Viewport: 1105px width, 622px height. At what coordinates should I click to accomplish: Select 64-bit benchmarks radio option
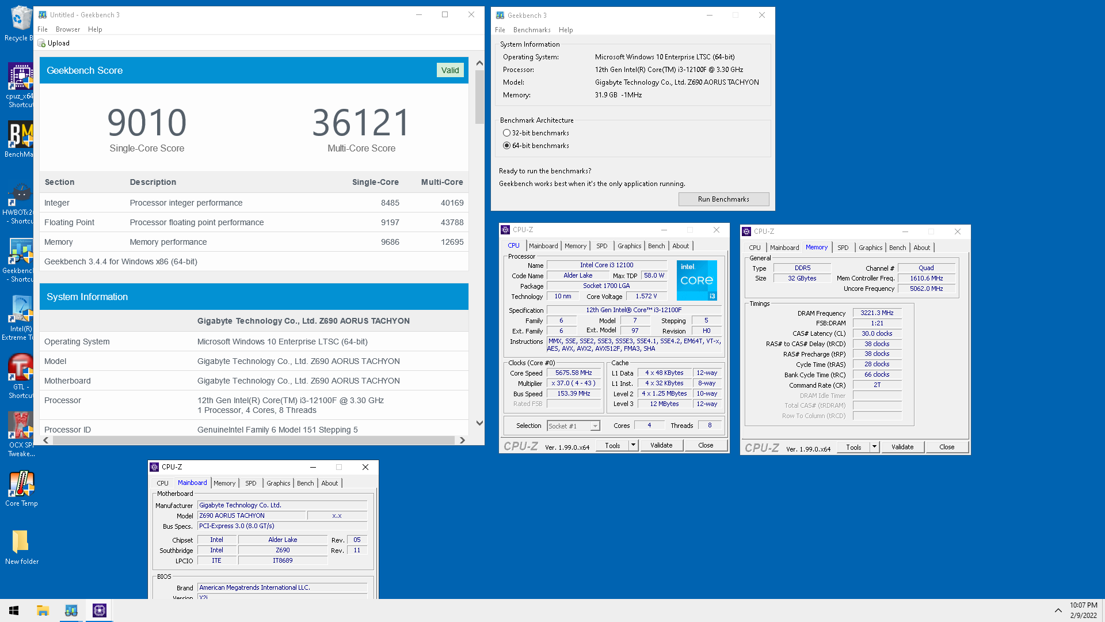pyautogui.click(x=506, y=146)
